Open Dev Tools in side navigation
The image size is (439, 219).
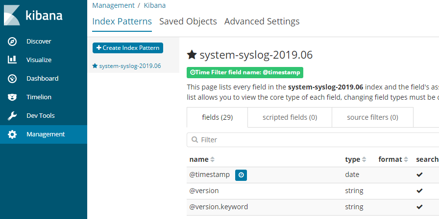click(x=44, y=116)
